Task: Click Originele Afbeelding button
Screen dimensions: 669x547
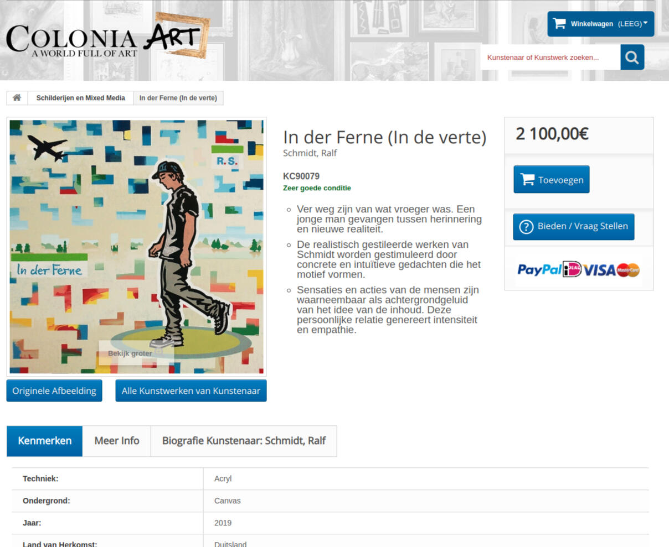Action: click(x=54, y=390)
